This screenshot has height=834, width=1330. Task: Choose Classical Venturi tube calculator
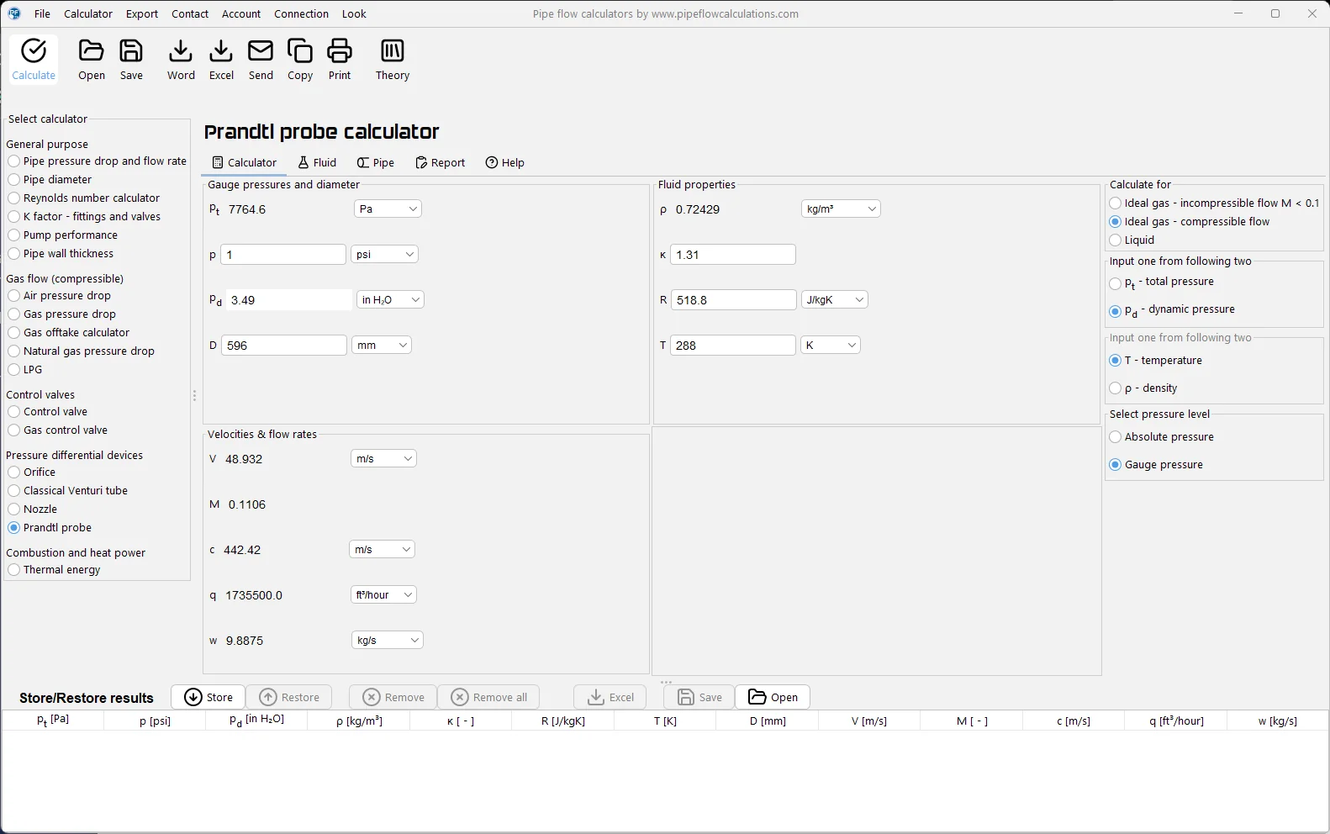coord(68,490)
